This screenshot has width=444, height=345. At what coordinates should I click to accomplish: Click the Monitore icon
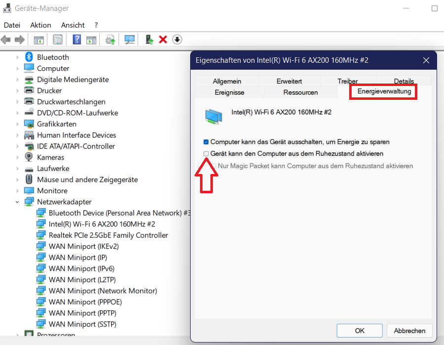(x=29, y=190)
